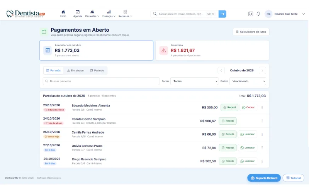Click Software Odontológico footer link
The image size is (309, 193).
click(x=49, y=178)
